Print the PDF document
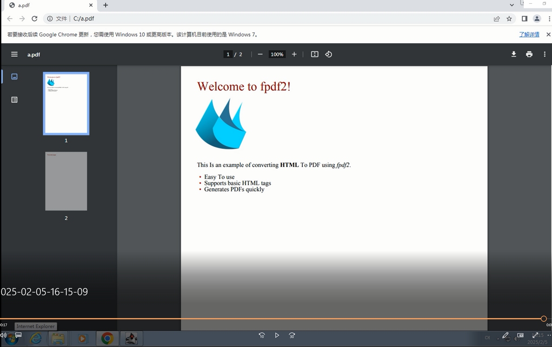The image size is (552, 347). point(529,54)
